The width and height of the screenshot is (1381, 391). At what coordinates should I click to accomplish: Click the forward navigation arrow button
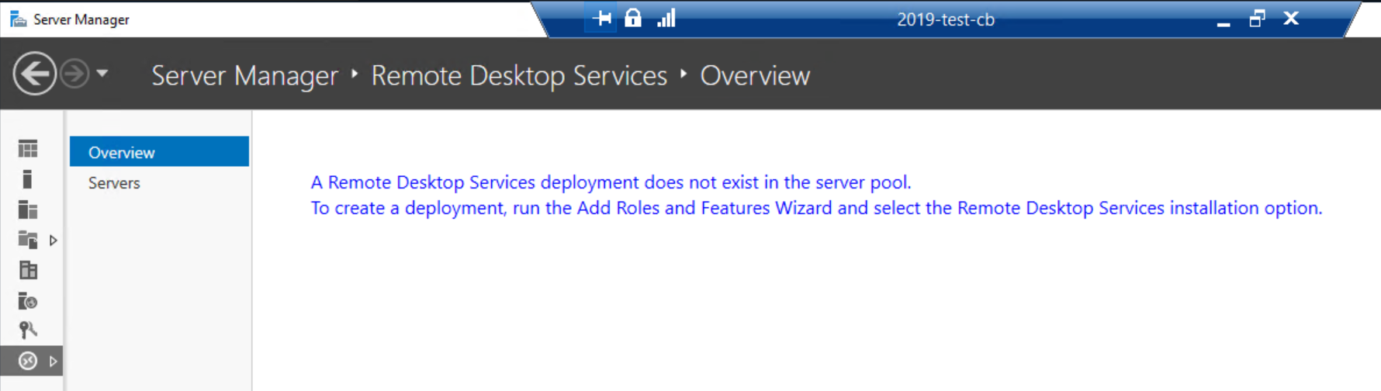[x=74, y=74]
